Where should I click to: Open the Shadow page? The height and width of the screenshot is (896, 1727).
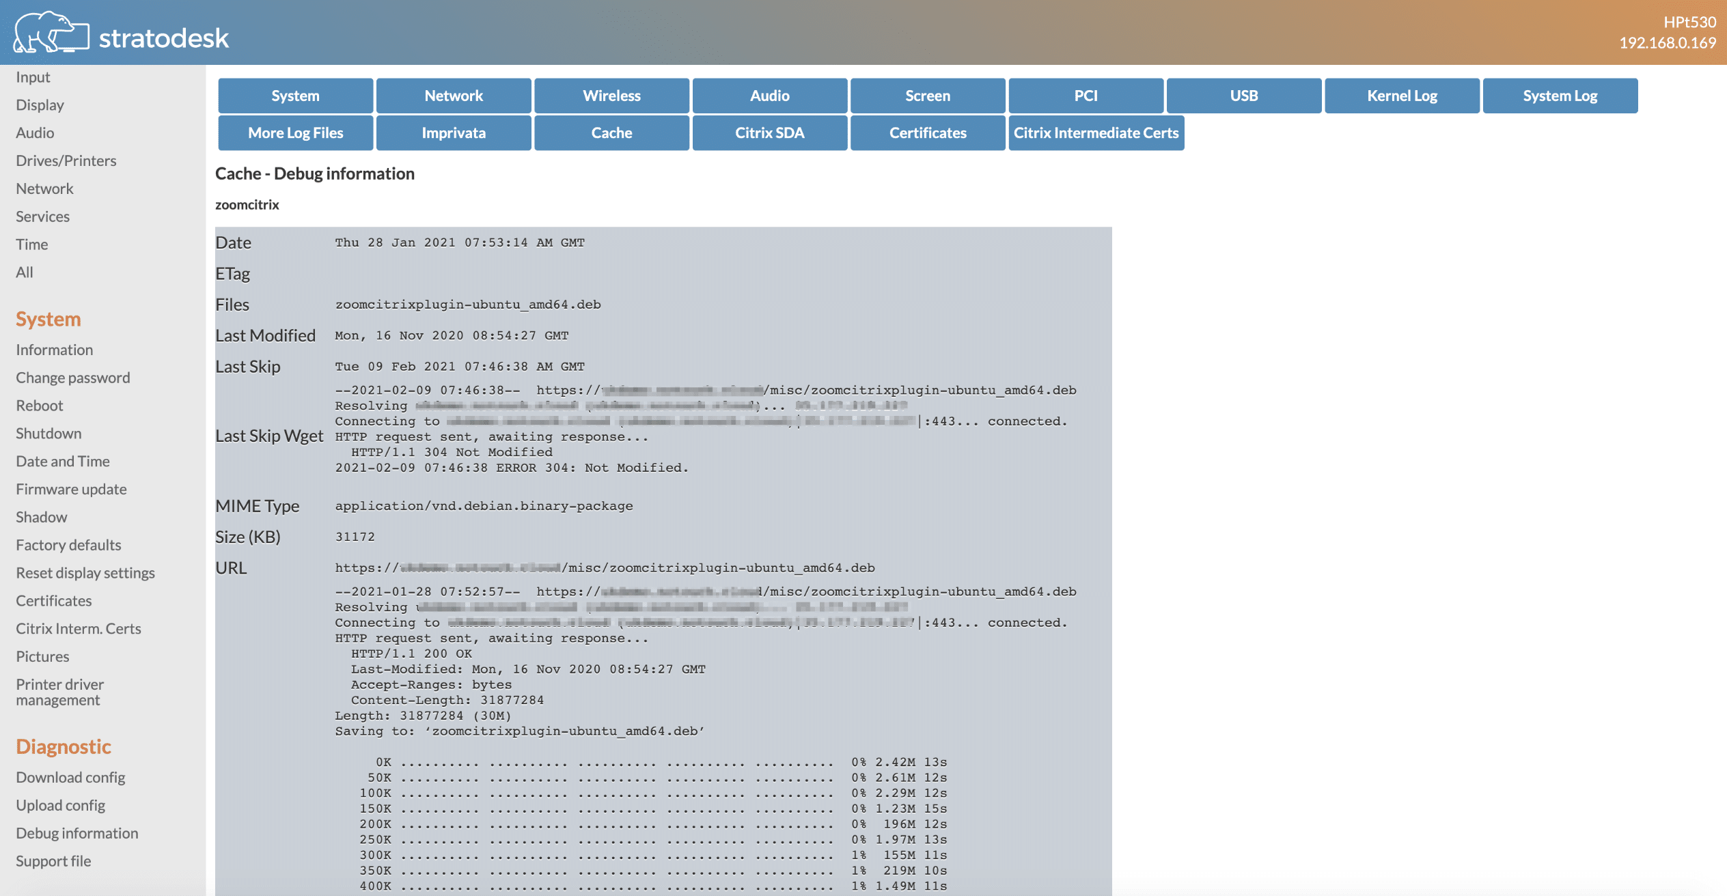(x=42, y=518)
